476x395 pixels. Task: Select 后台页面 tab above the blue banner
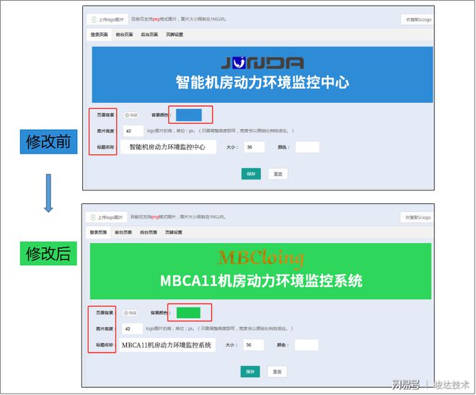coord(149,35)
